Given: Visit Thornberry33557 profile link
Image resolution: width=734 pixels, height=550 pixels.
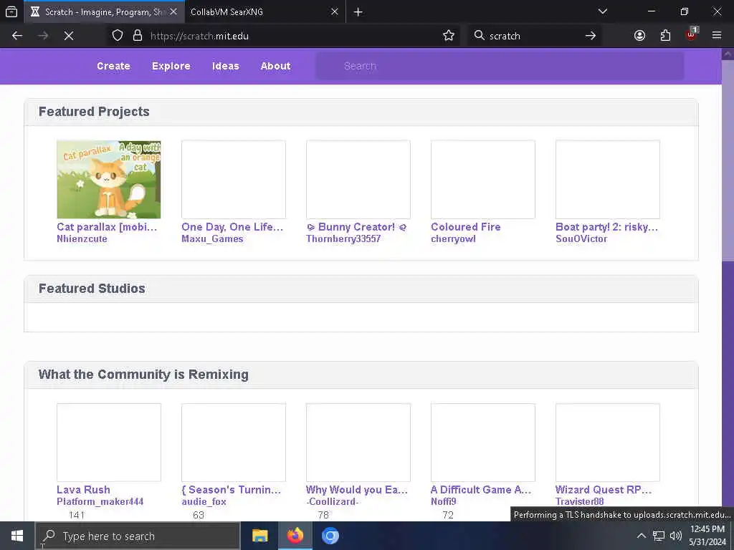Looking at the screenshot, I should [x=343, y=238].
